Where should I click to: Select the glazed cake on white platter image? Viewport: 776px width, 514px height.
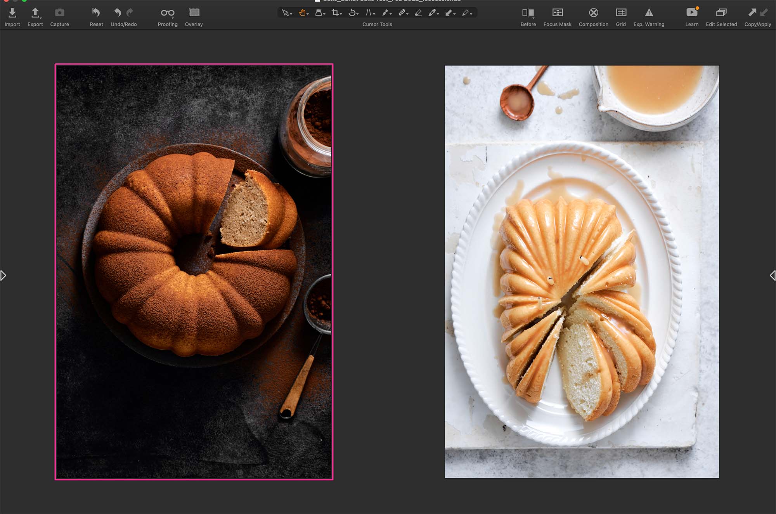coord(582,272)
